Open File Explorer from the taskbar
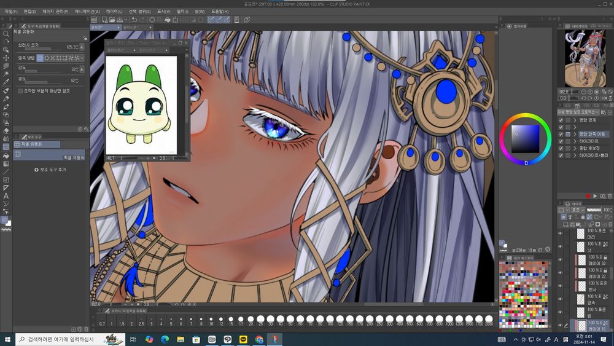The height and width of the screenshot is (346, 614). [x=181, y=339]
